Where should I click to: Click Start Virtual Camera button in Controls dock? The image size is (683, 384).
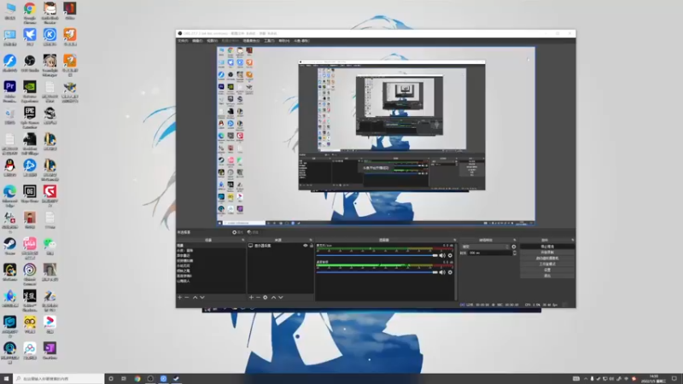pyautogui.click(x=547, y=259)
